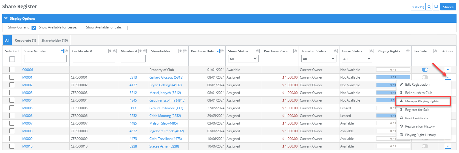459x153 pixels.
Task: Click the 1/1 playing rights bar for M0001
Action: coord(393,77)
